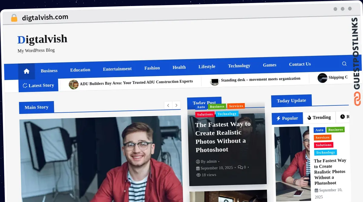Screen dimensions: 363x202
Task: Open search using the magnifier icon
Action: pyautogui.click(x=344, y=64)
